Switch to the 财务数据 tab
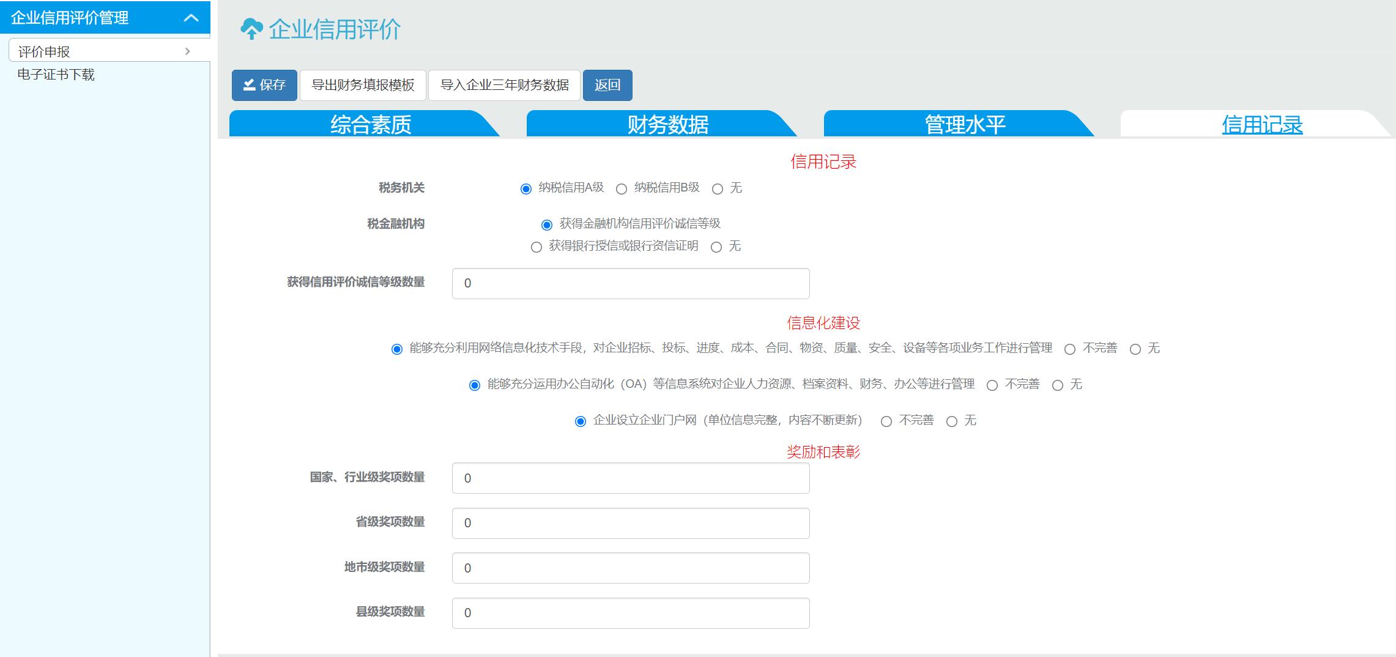Image resolution: width=1396 pixels, height=657 pixels. 667,124
